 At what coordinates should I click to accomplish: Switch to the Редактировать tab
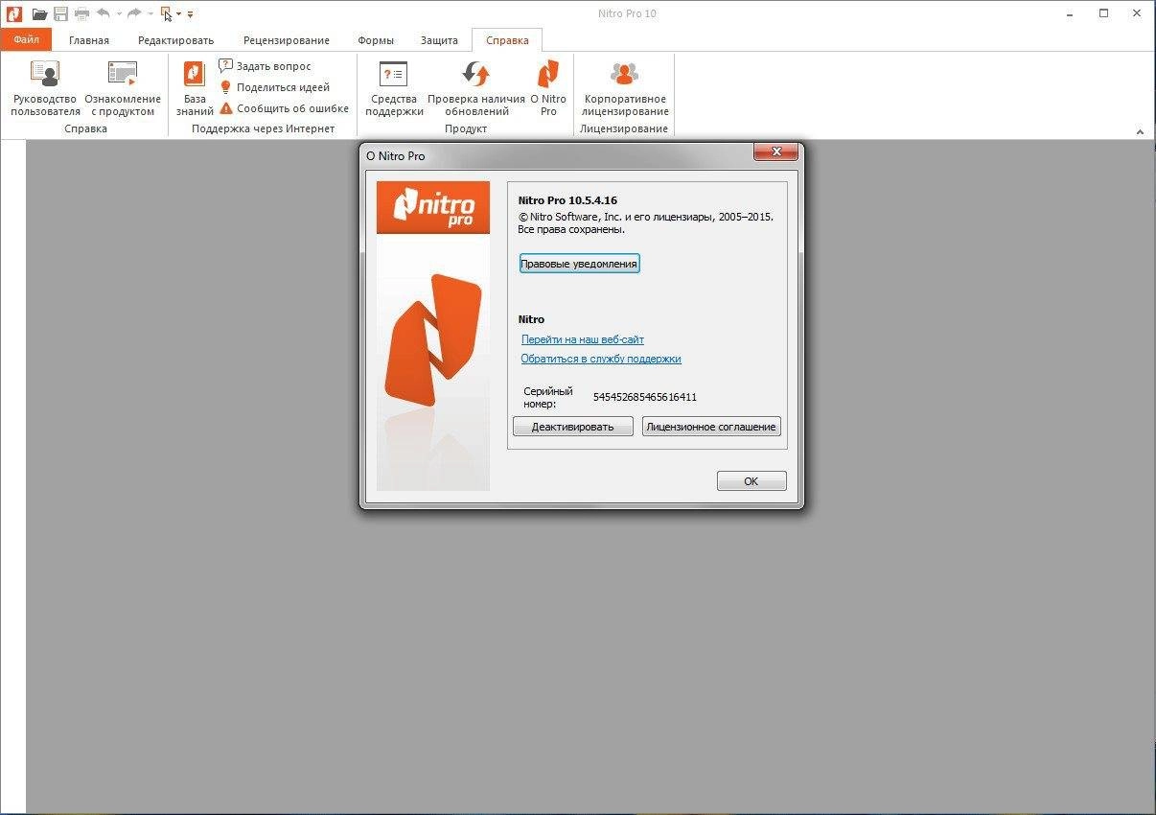pyautogui.click(x=175, y=40)
